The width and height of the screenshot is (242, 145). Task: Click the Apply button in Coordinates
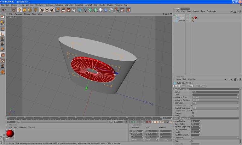[x=165, y=140]
